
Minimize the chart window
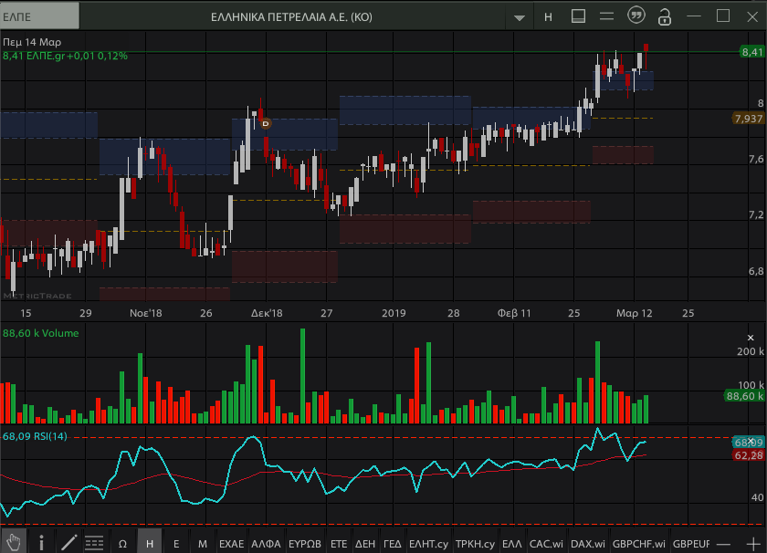tap(694, 16)
